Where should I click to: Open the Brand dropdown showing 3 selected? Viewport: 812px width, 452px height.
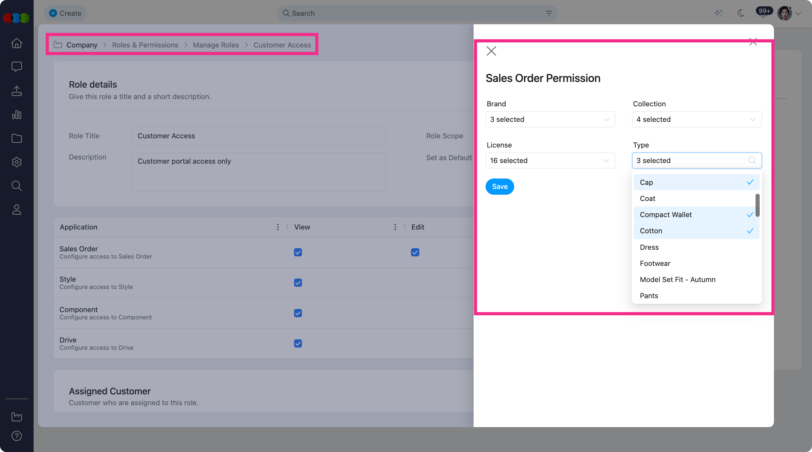pyautogui.click(x=550, y=119)
